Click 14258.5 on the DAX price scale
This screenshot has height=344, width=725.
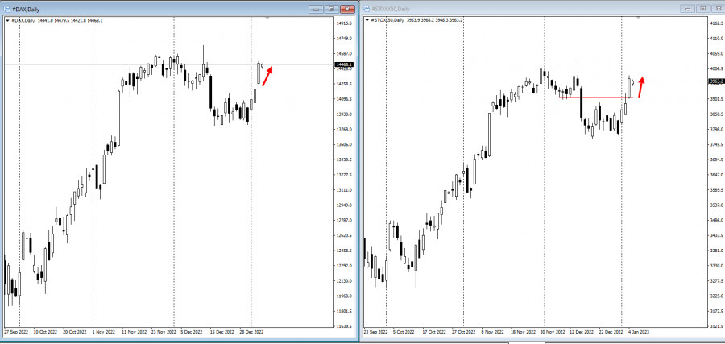tap(346, 84)
